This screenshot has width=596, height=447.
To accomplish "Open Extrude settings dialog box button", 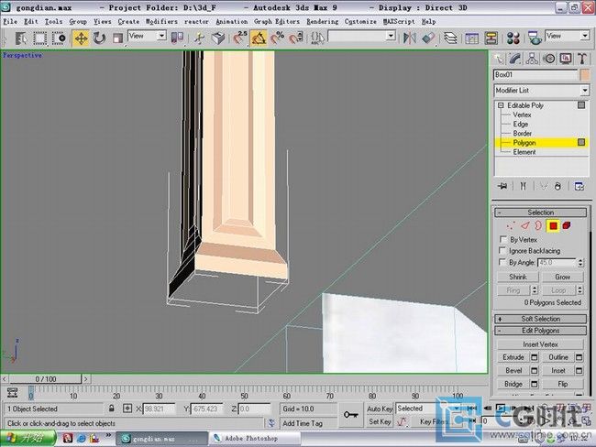I will tap(535, 357).
